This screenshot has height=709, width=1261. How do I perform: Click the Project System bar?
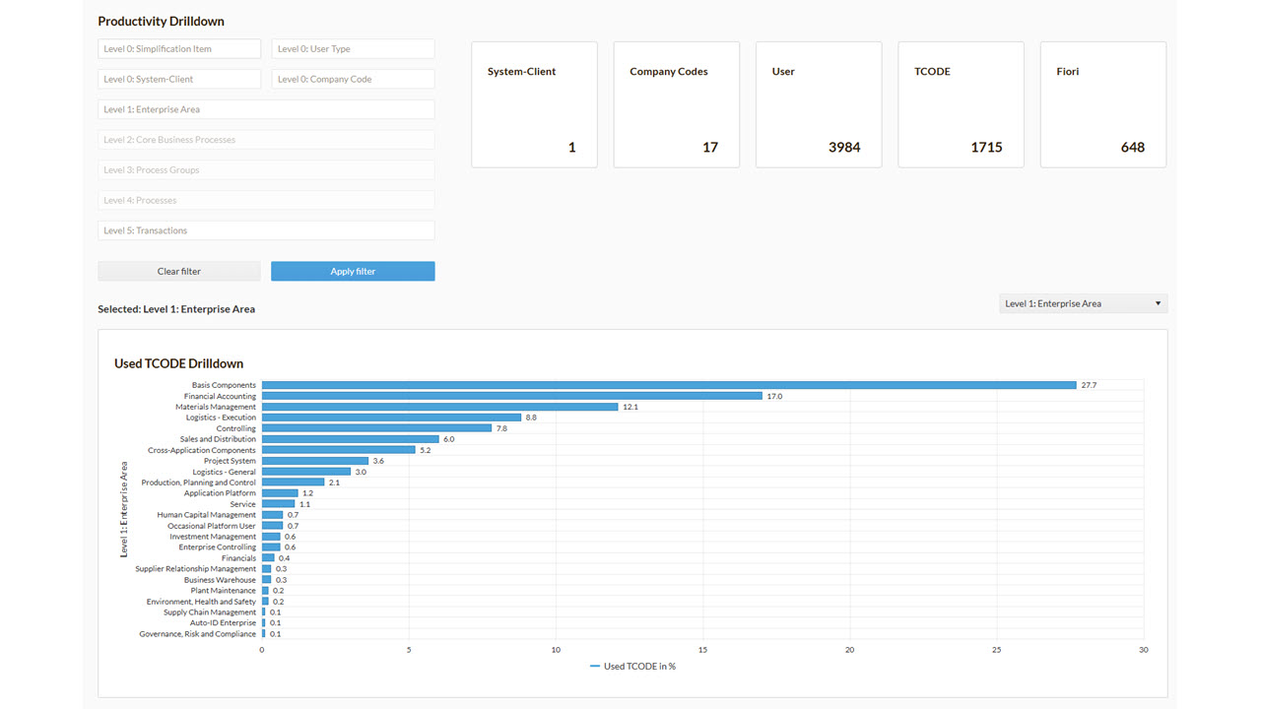[315, 461]
